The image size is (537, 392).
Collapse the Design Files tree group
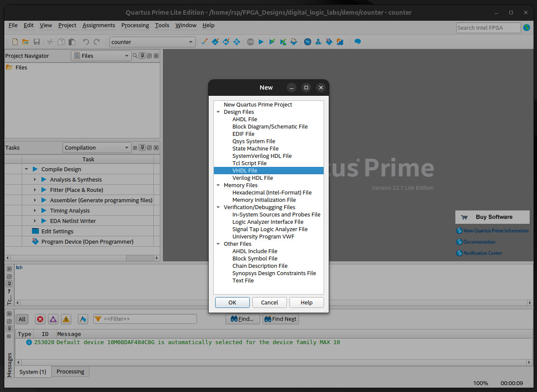tap(219, 112)
